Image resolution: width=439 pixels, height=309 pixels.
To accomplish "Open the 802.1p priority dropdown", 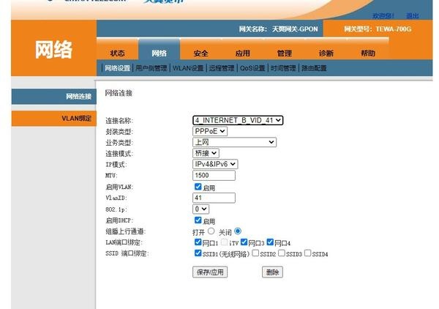I will (200, 209).
